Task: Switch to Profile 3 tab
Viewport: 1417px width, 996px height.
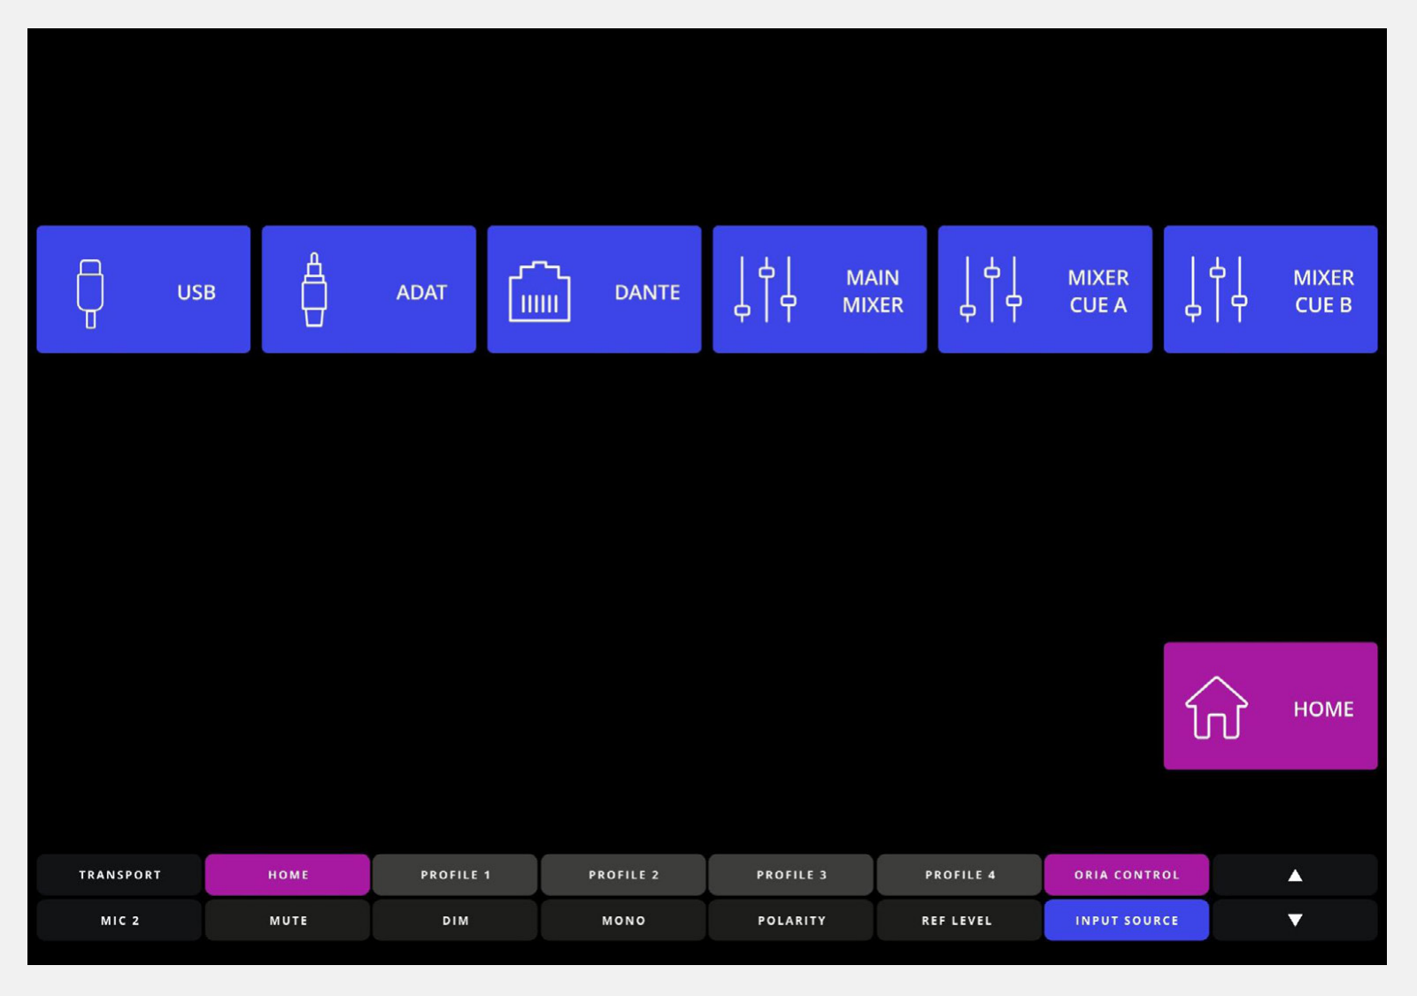Action: click(791, 875)
